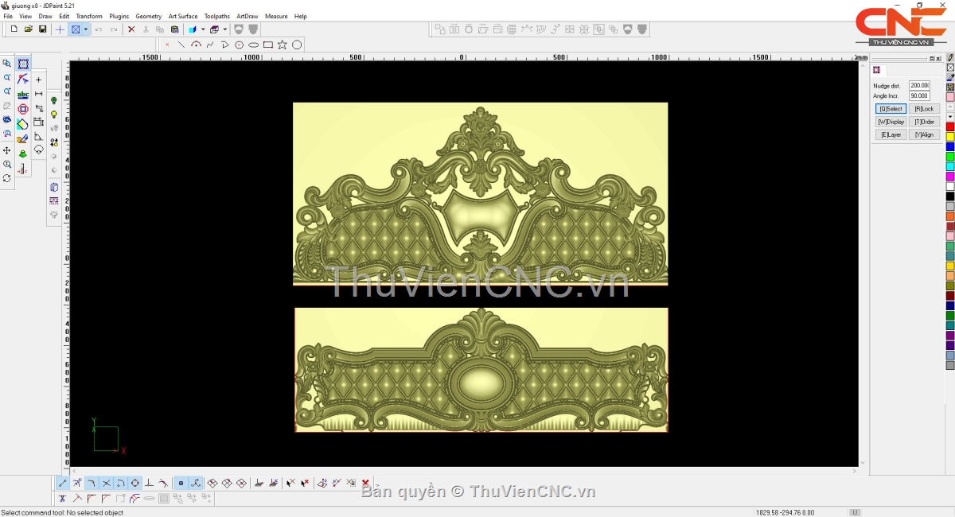Select the Rectangle drawing tool
The width and height of the screenshot is (955, 517).
pos(268,45)
